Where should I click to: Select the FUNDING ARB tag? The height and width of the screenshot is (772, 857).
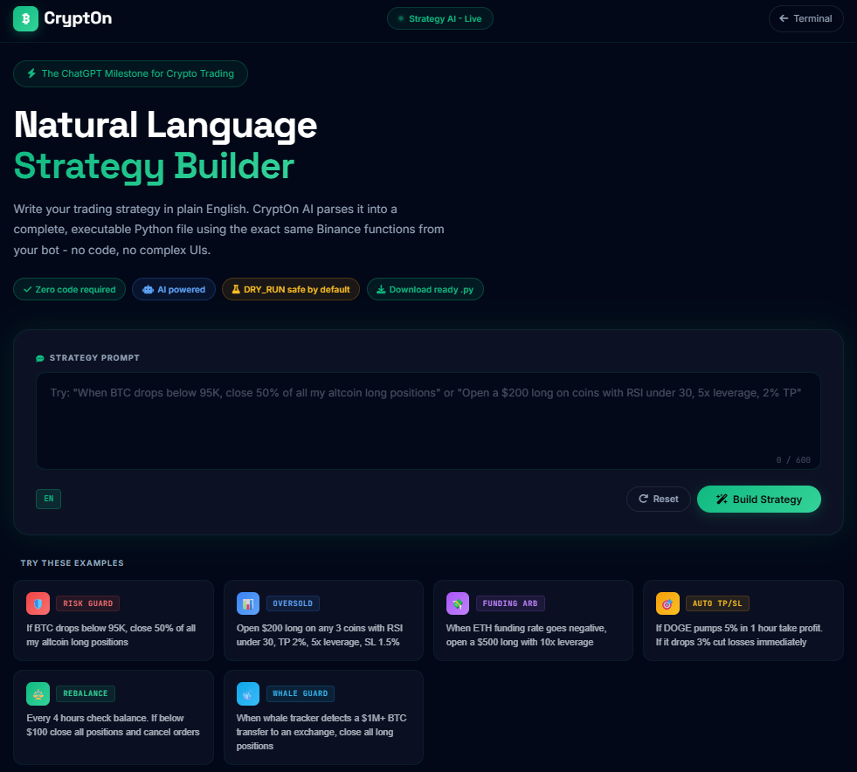point(510,603)
